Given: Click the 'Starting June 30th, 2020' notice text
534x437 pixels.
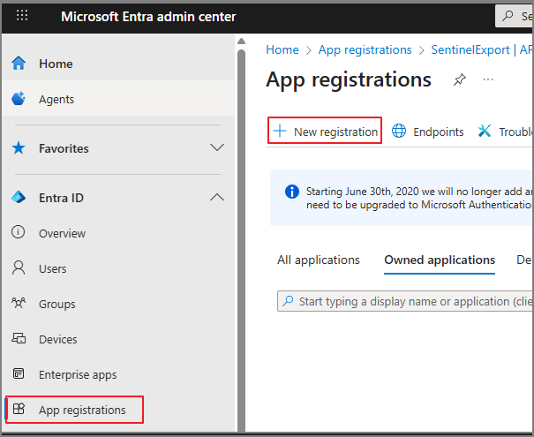Looking at the screenshot, I should point(419,198).
